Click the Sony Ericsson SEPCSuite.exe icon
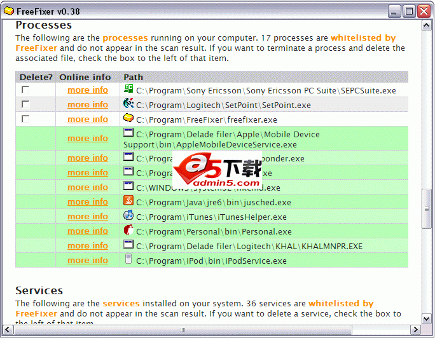Viewport: 435px width, 340px height. point(128,88)
